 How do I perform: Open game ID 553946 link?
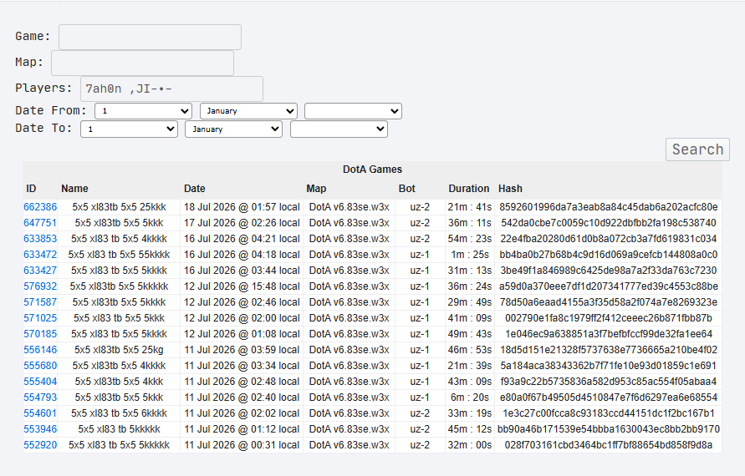(x=40, y=429)
